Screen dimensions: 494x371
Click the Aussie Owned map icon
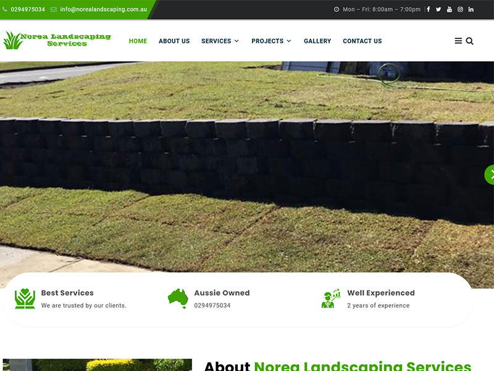[x=178, y=298]
